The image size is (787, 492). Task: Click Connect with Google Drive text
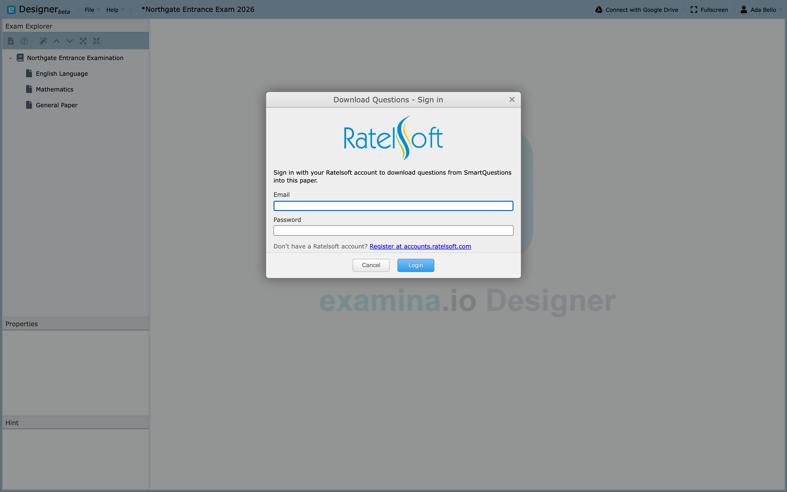[642, 10]
